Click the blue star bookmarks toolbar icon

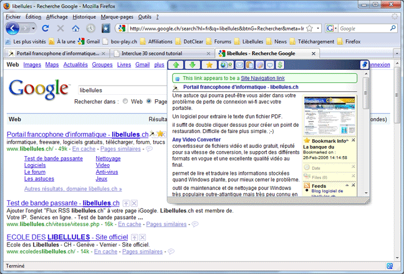105,28
